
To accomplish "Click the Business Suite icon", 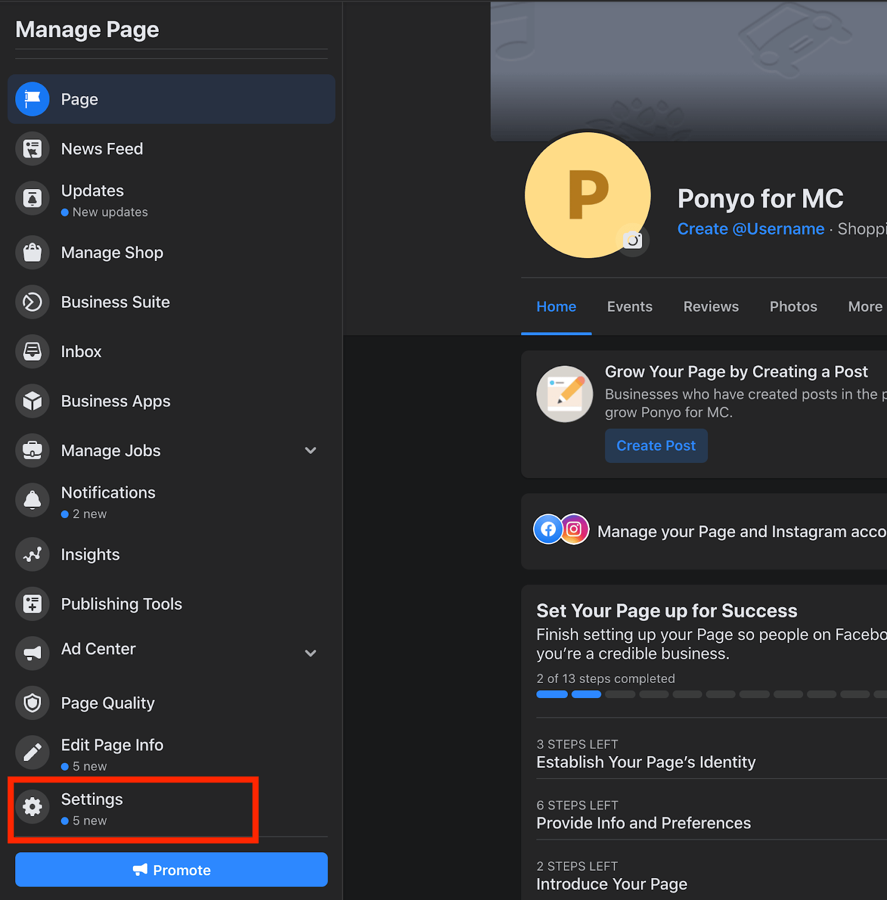I will [x=32, y=302].
